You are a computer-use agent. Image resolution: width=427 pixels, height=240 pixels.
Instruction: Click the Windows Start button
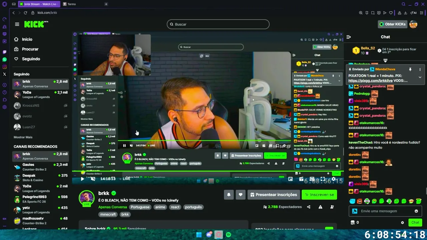click(199, 235)
